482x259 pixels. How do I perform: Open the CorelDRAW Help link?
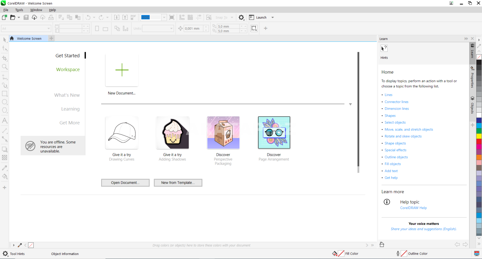click(x=413, y=208)
